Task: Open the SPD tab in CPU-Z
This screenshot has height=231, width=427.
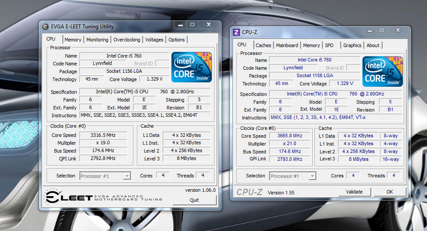Action: tap(329, 45)
